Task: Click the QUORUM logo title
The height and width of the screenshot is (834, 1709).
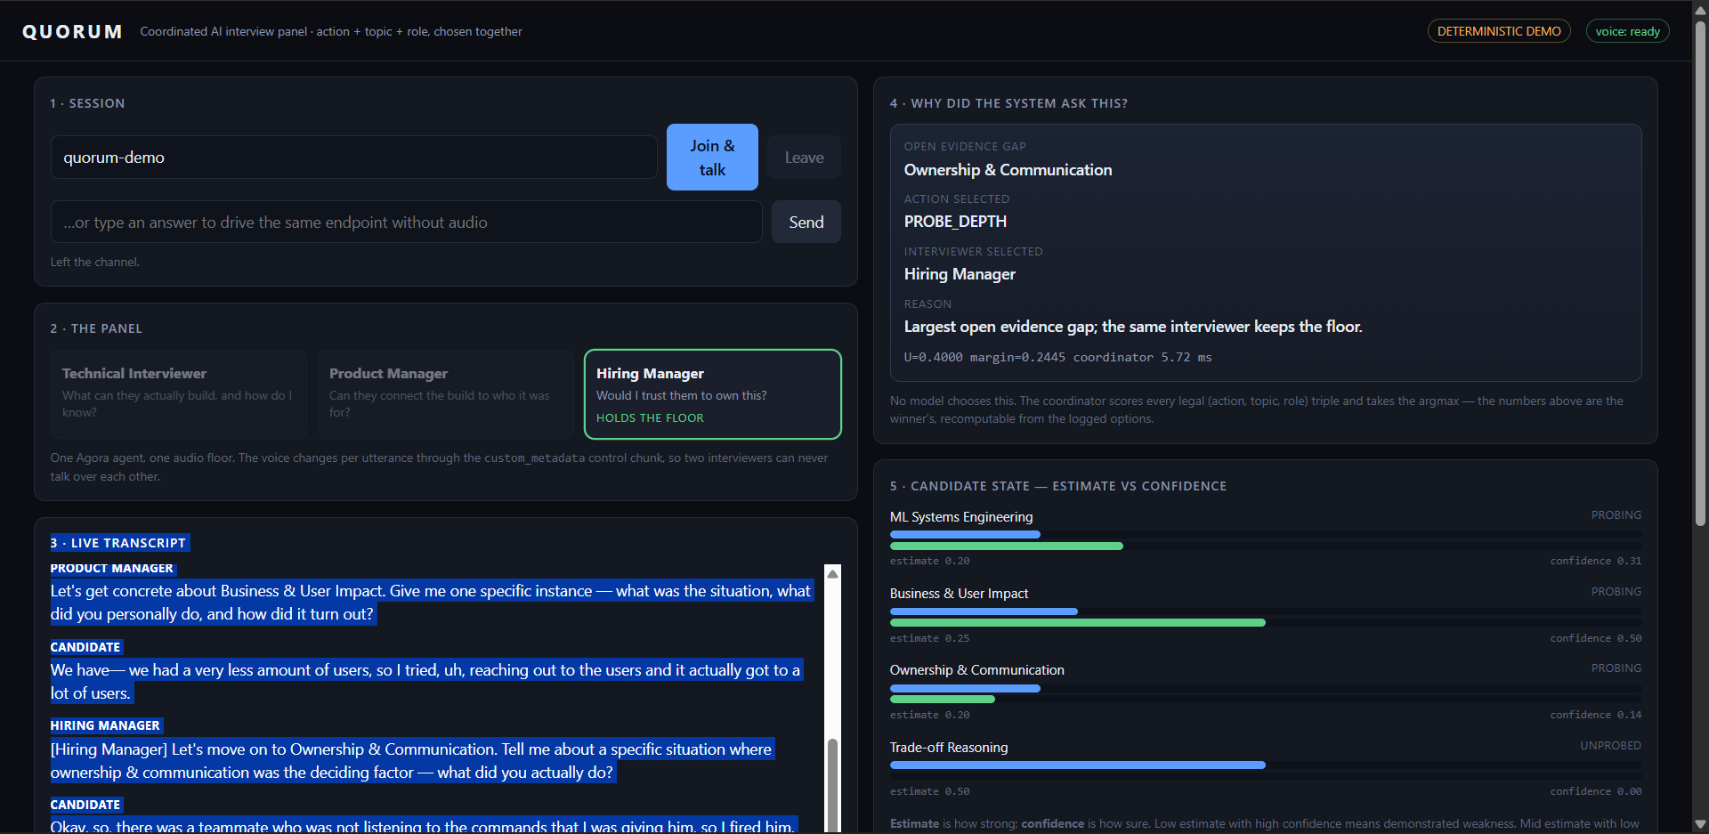Action: pyautogui.click(x=72, y=32)
